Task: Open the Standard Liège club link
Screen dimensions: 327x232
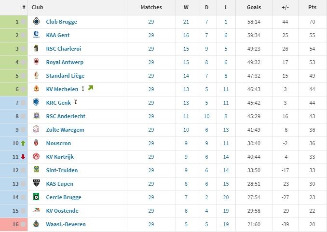Action: coord(65,76)
